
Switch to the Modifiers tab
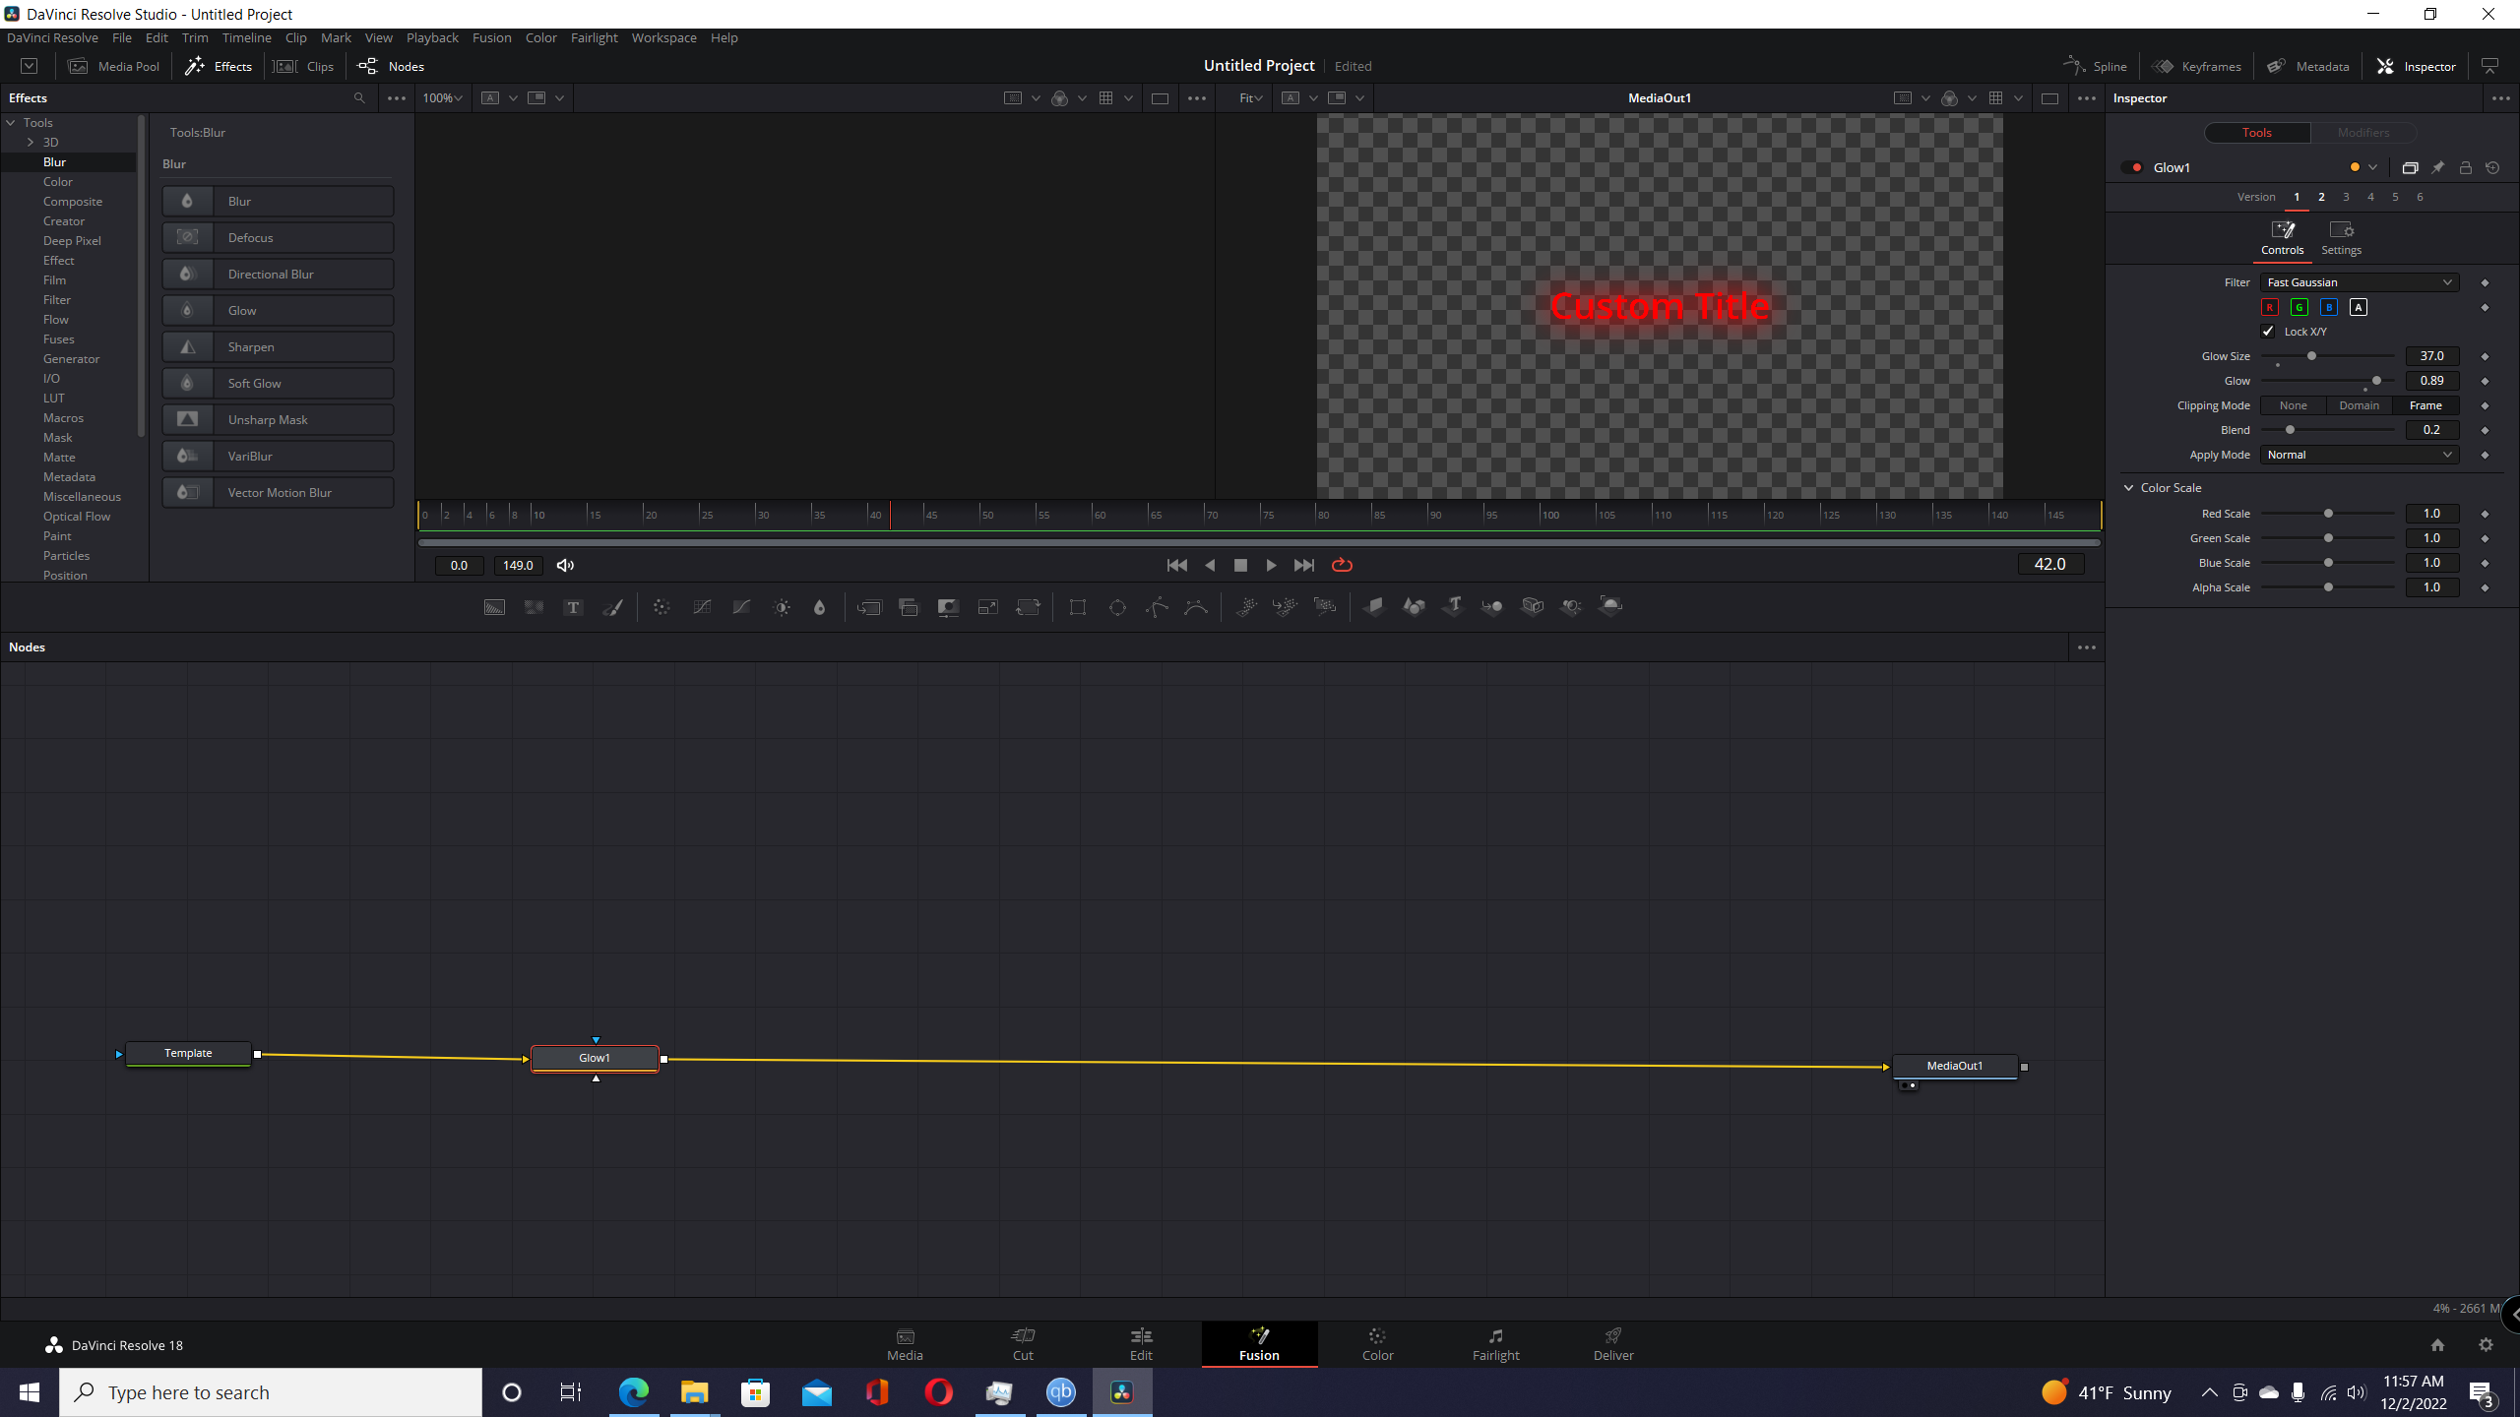coord(2362,132)
